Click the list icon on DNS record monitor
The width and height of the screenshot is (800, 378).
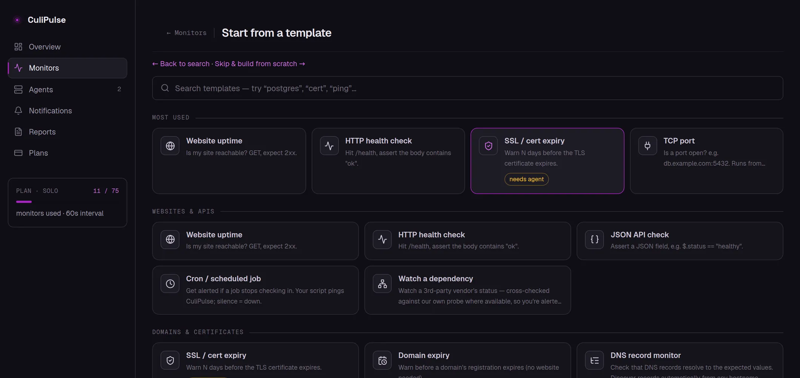coord(594,360)
